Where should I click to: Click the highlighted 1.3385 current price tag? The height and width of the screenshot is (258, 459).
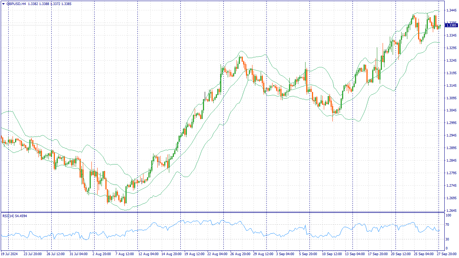tap(451, 25)
